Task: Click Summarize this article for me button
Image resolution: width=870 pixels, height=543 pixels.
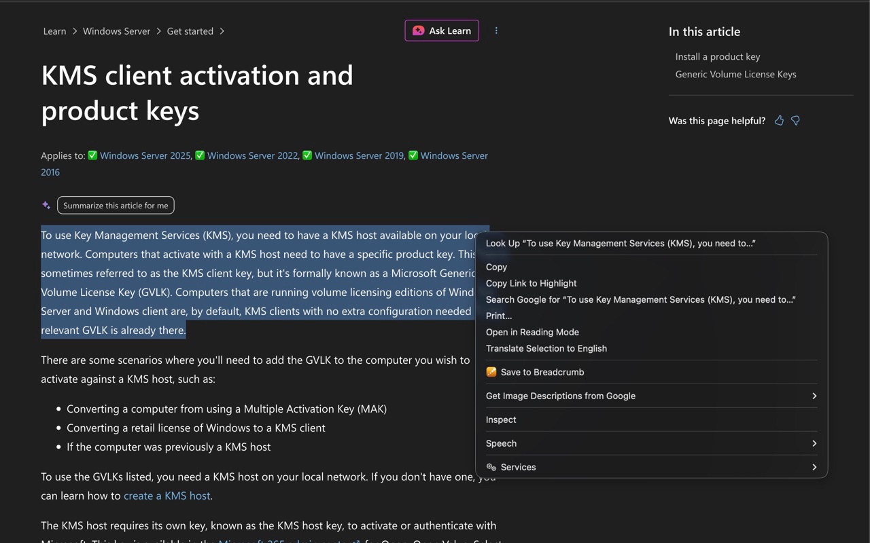Action: pos(116,205)
